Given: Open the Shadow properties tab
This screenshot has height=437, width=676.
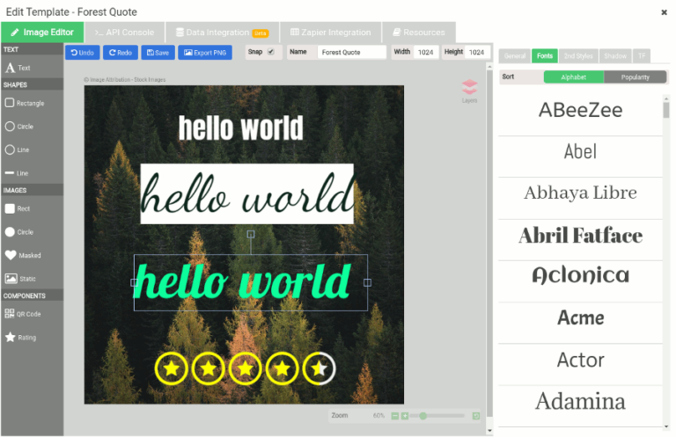Looking at the screenshot, I should coord(615,56).
